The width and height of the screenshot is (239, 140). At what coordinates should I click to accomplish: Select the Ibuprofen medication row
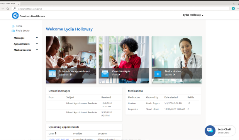[163, 109]
